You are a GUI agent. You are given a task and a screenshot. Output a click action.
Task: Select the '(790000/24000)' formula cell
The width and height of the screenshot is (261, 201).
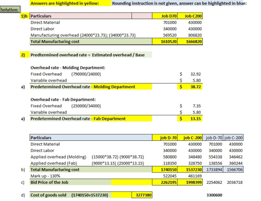click(x=86, y=74)
